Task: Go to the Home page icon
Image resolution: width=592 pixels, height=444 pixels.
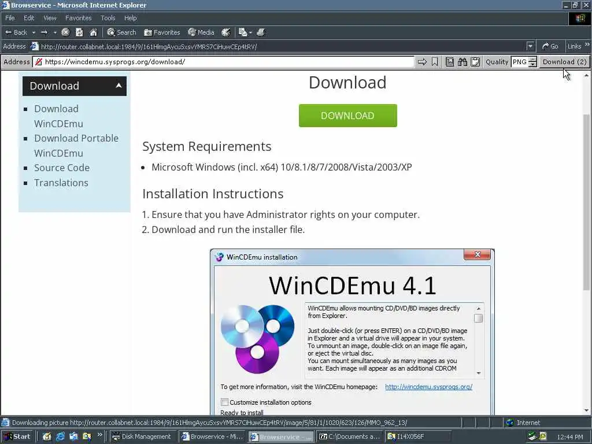Action: pyautogui.click(x=93, y=32)
